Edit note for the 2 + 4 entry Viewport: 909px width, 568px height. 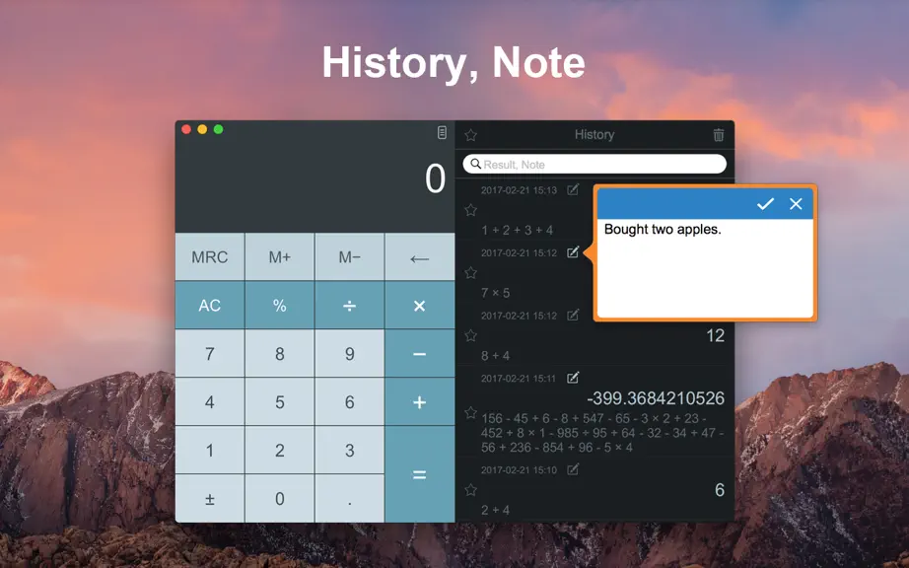click(573, 469)
